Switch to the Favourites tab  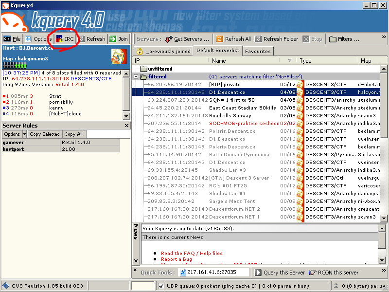click(x=258, y=52)
